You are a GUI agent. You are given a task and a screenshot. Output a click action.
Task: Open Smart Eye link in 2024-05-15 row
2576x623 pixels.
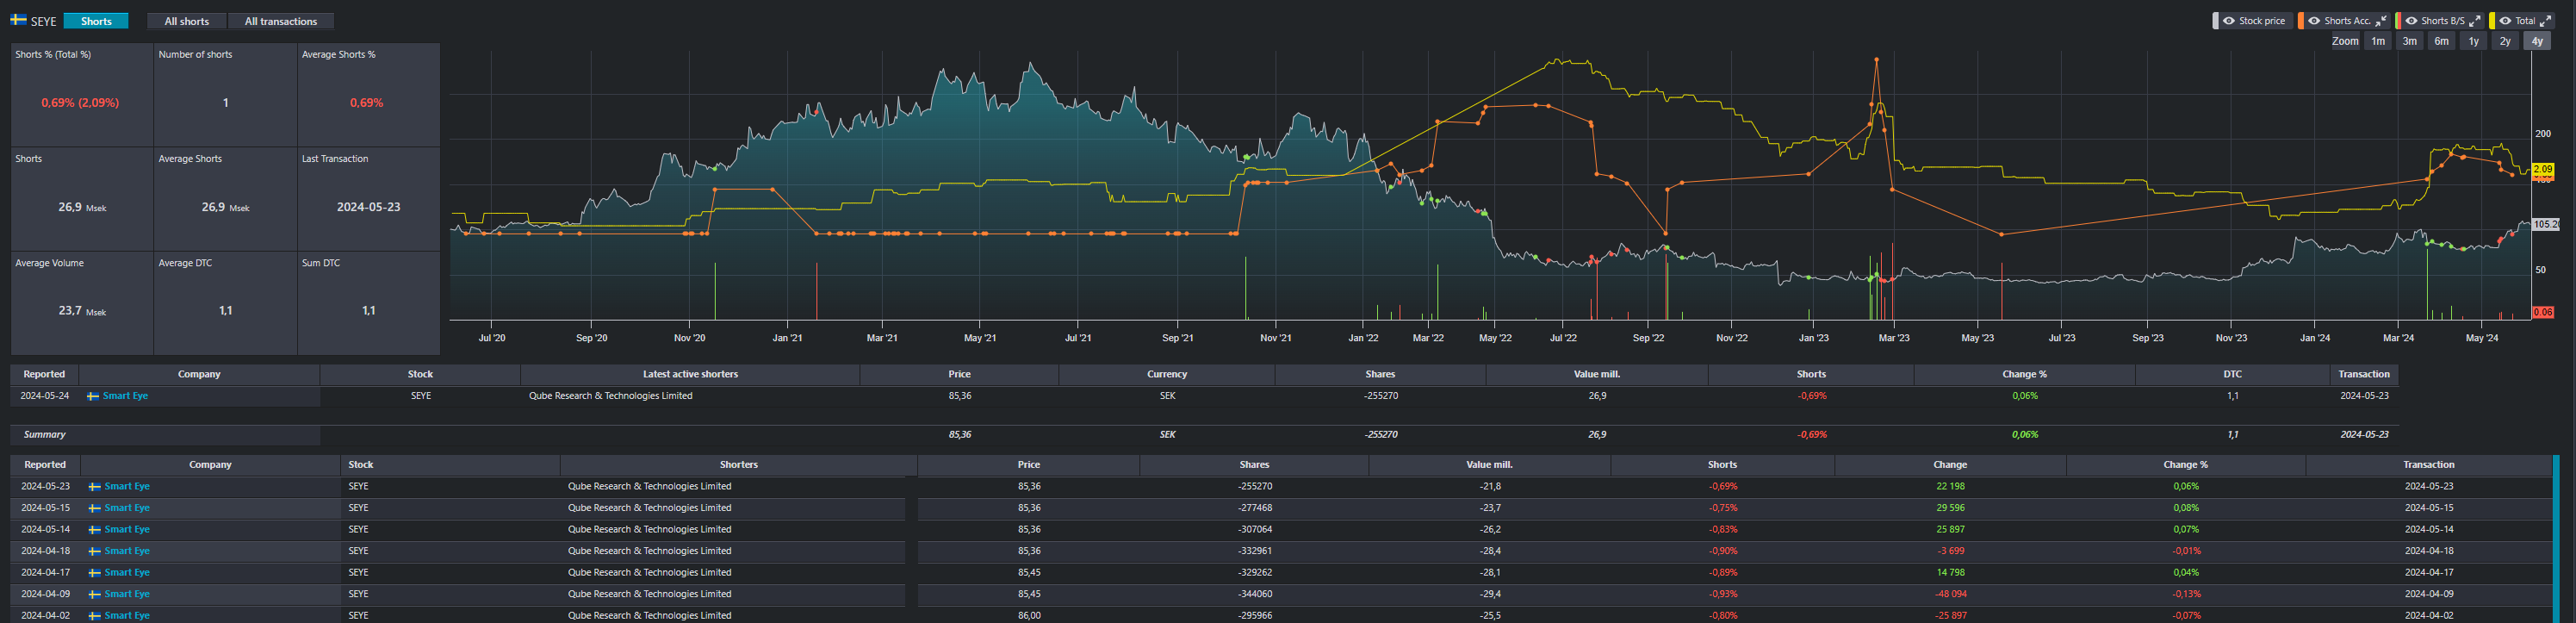127,508
